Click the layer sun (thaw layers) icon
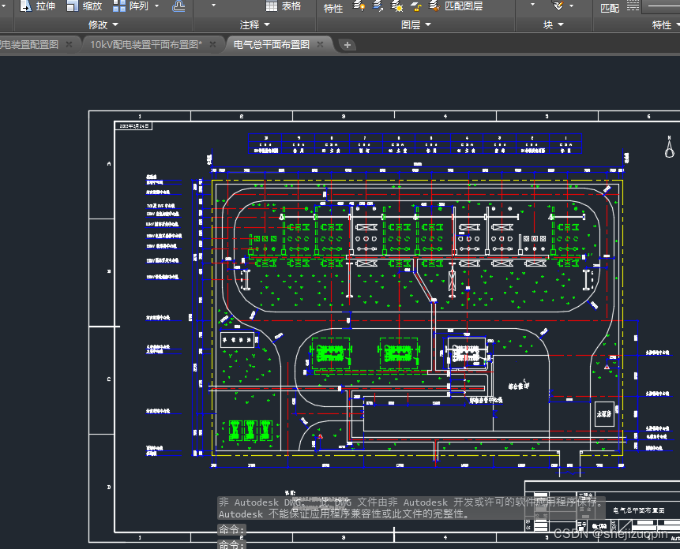This screenshot has width=680, height=549. point(396,6)
